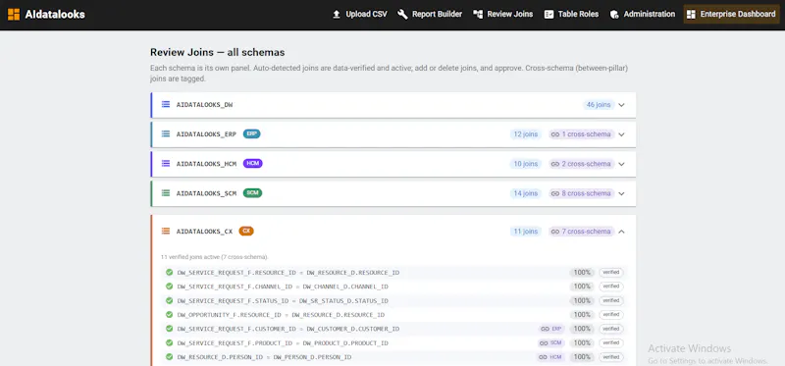Click the '11 verified joins active' summary text
The image size is (785, 366).
[x=214, y=257]
